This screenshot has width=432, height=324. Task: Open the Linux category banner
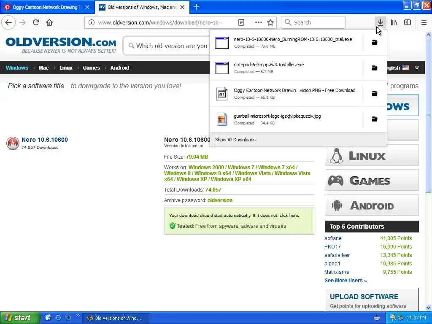pos(372,155)
